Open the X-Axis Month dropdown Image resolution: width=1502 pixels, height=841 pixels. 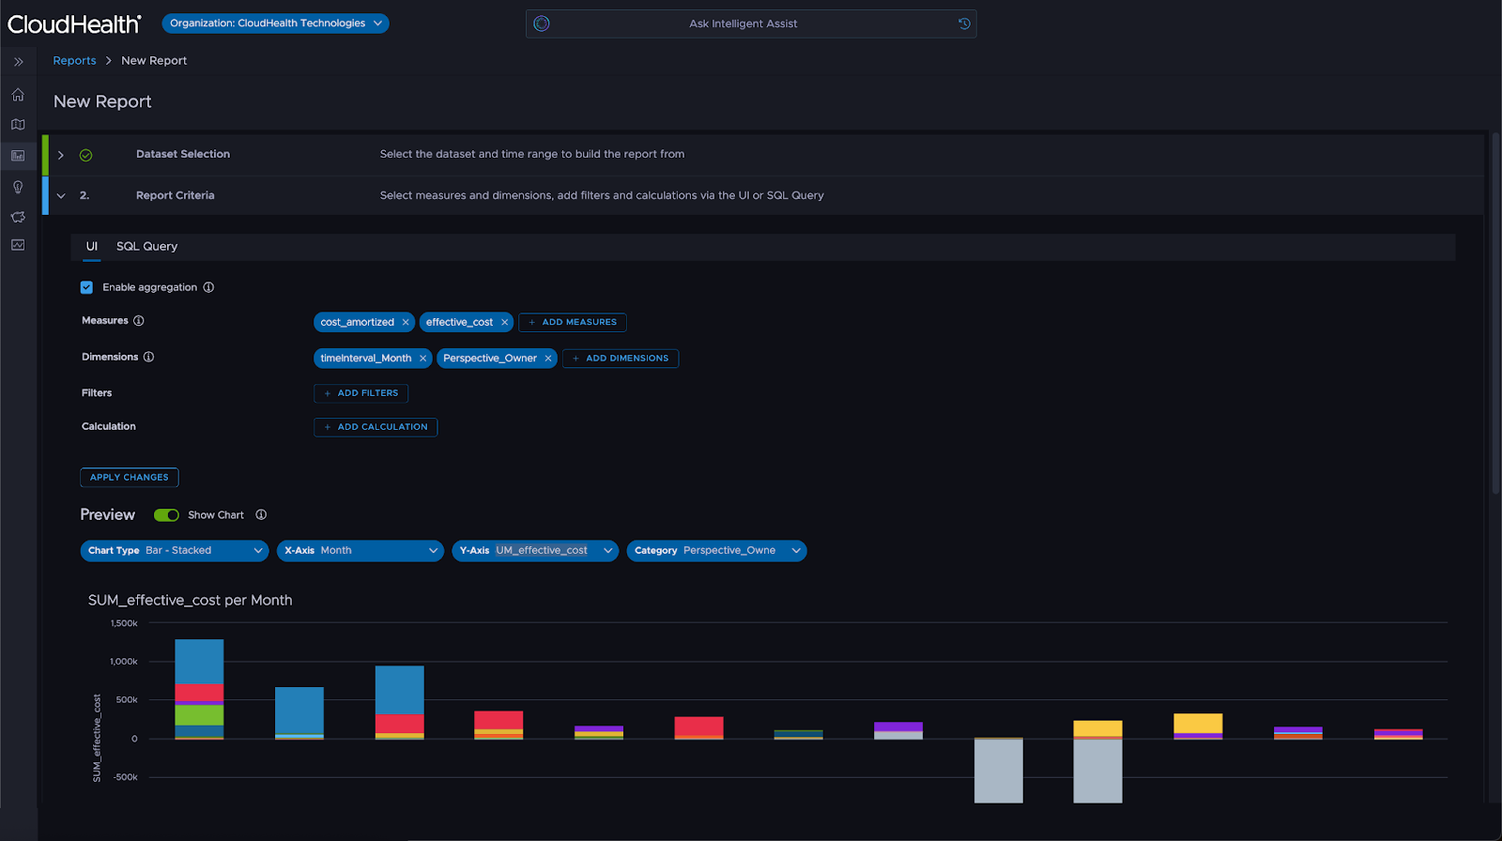360,551
